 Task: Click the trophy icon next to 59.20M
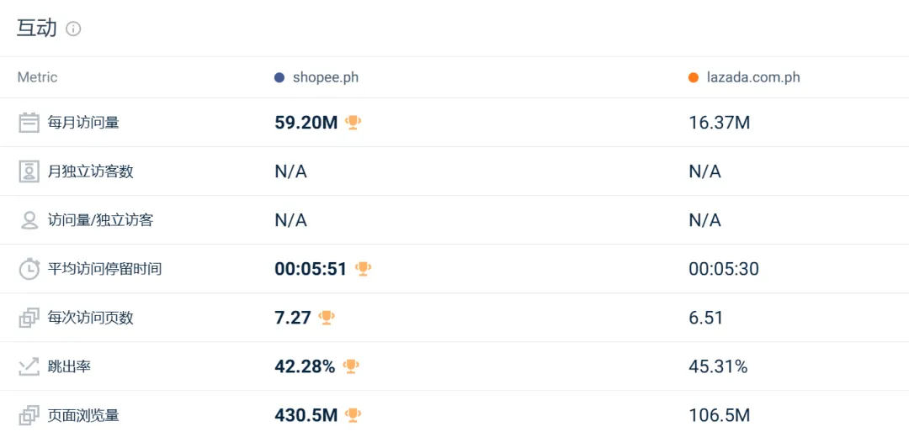pos(353,122)
